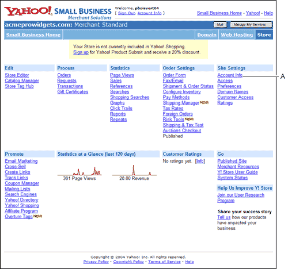Open Preferences link

pyautogui.click(x=229, y=86)
